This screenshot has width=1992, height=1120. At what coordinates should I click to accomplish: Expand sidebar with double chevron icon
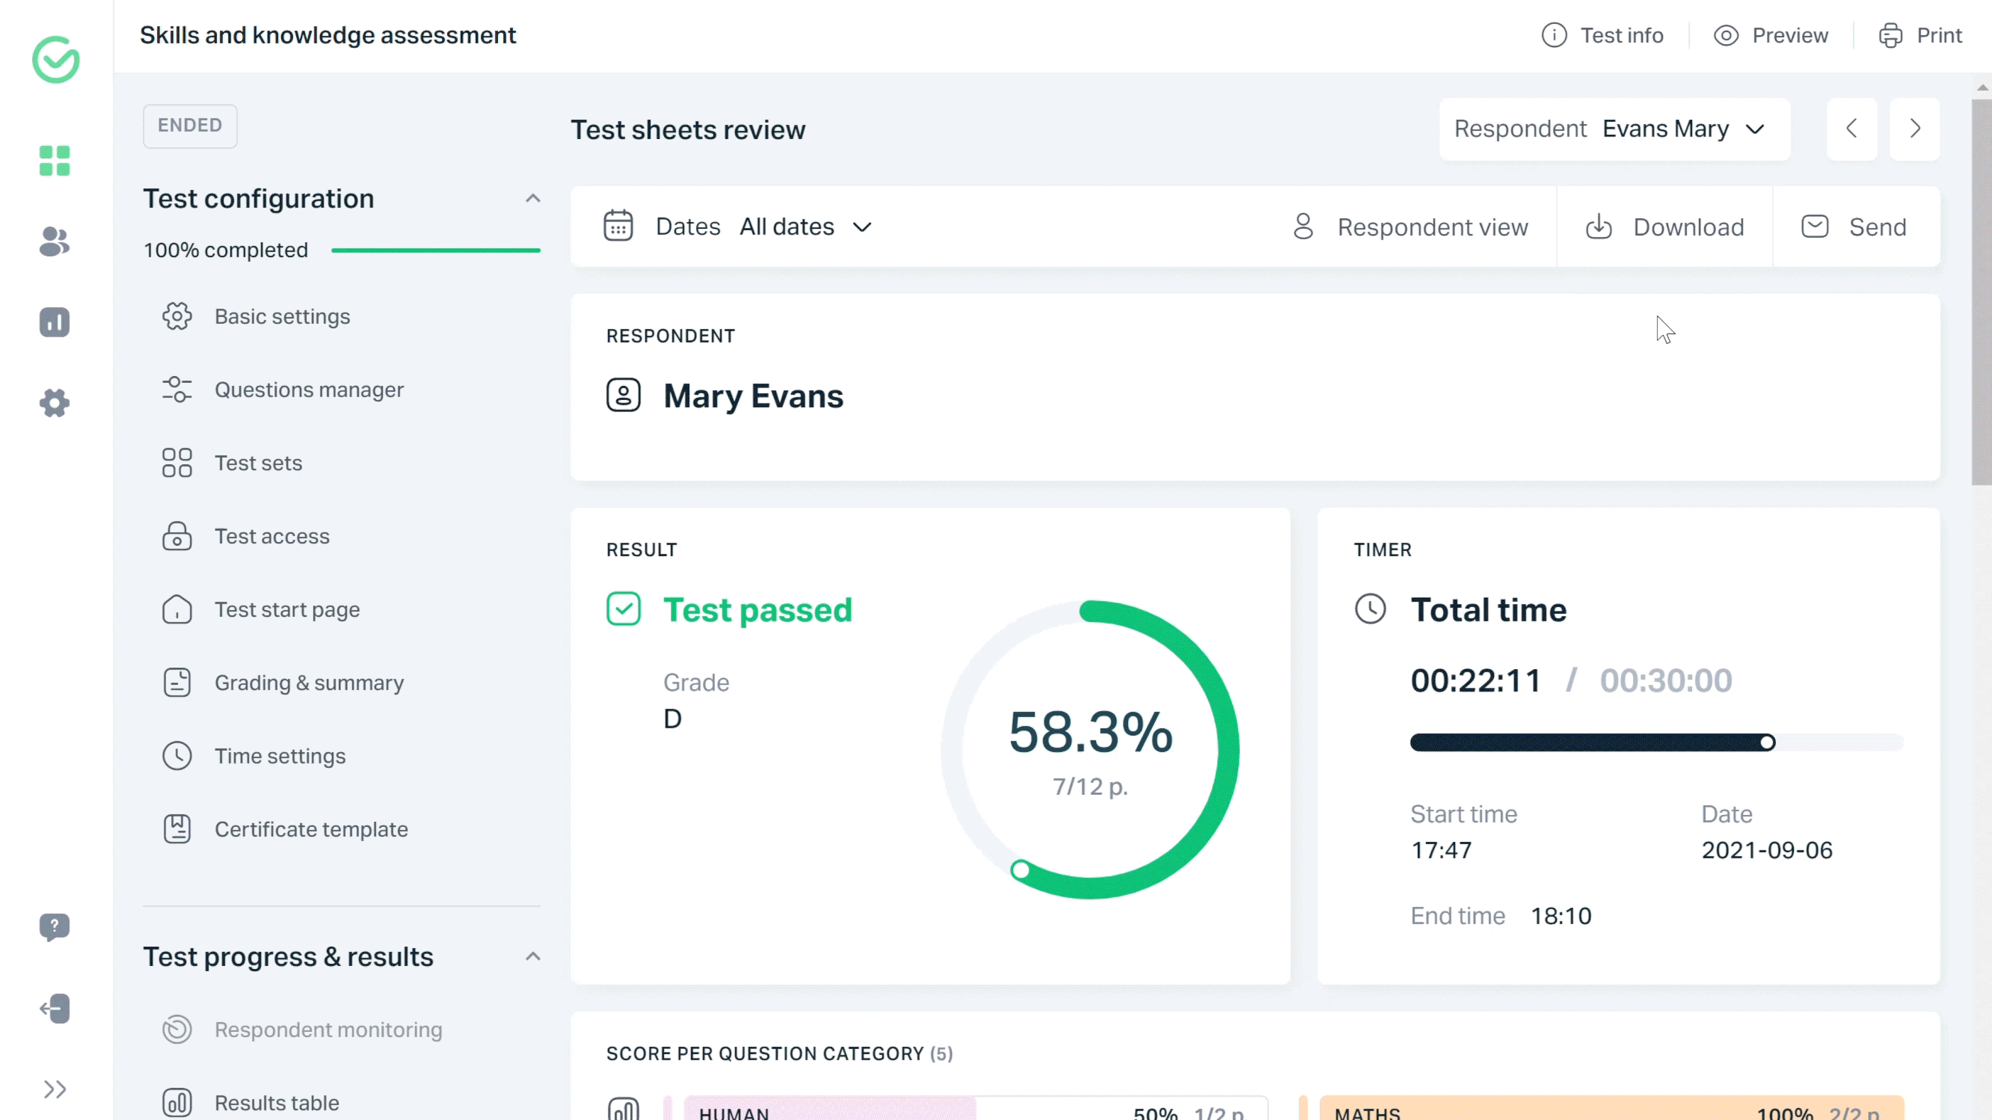pyautogui.click(x=54, y=1089)
